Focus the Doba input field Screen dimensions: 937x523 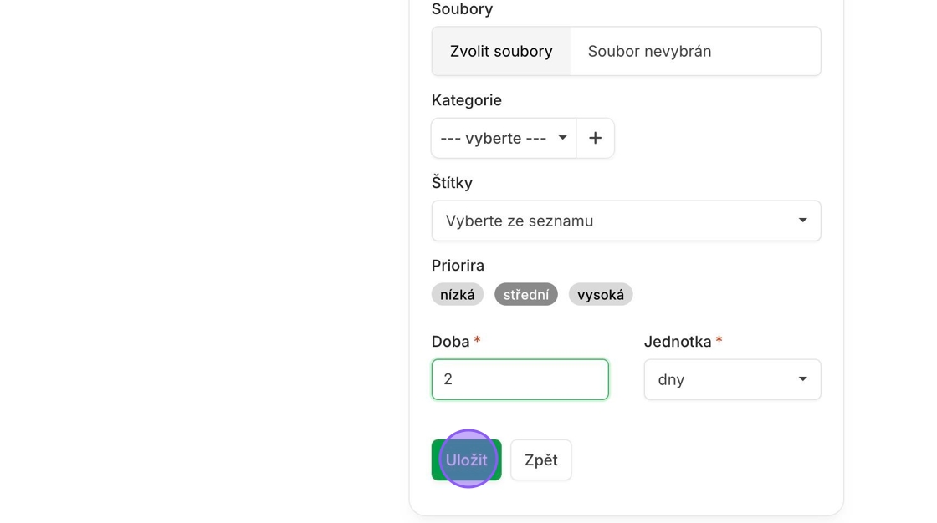(520, 379)
